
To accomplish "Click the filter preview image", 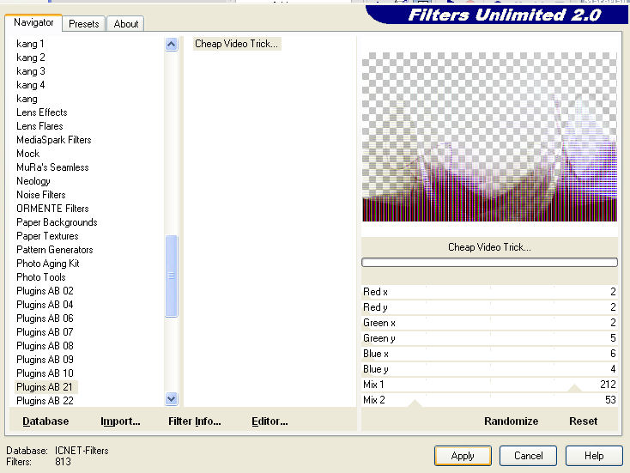I will tap(489, 136).
